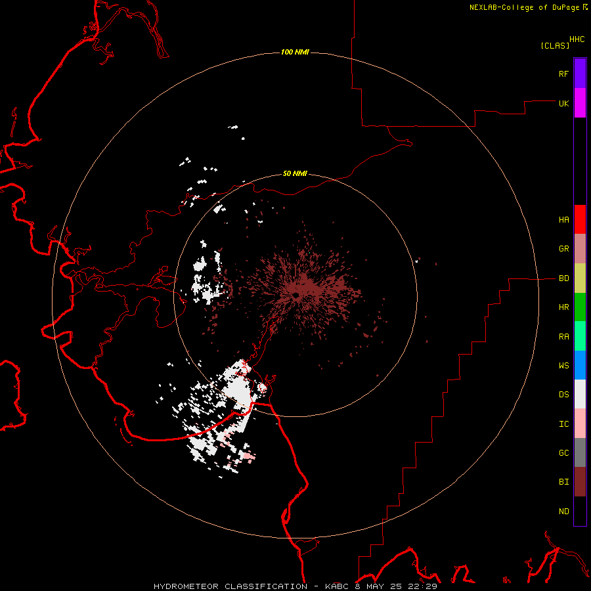This screenshot has width=591, height=591.
Task: Click the [CLAS] units label
Action: point(555,45)
